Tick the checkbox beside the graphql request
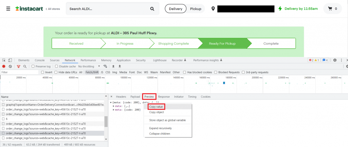Image resolution: width=348 pixels, height=147 pixels. pyautogui.click(x=3, y=105)
